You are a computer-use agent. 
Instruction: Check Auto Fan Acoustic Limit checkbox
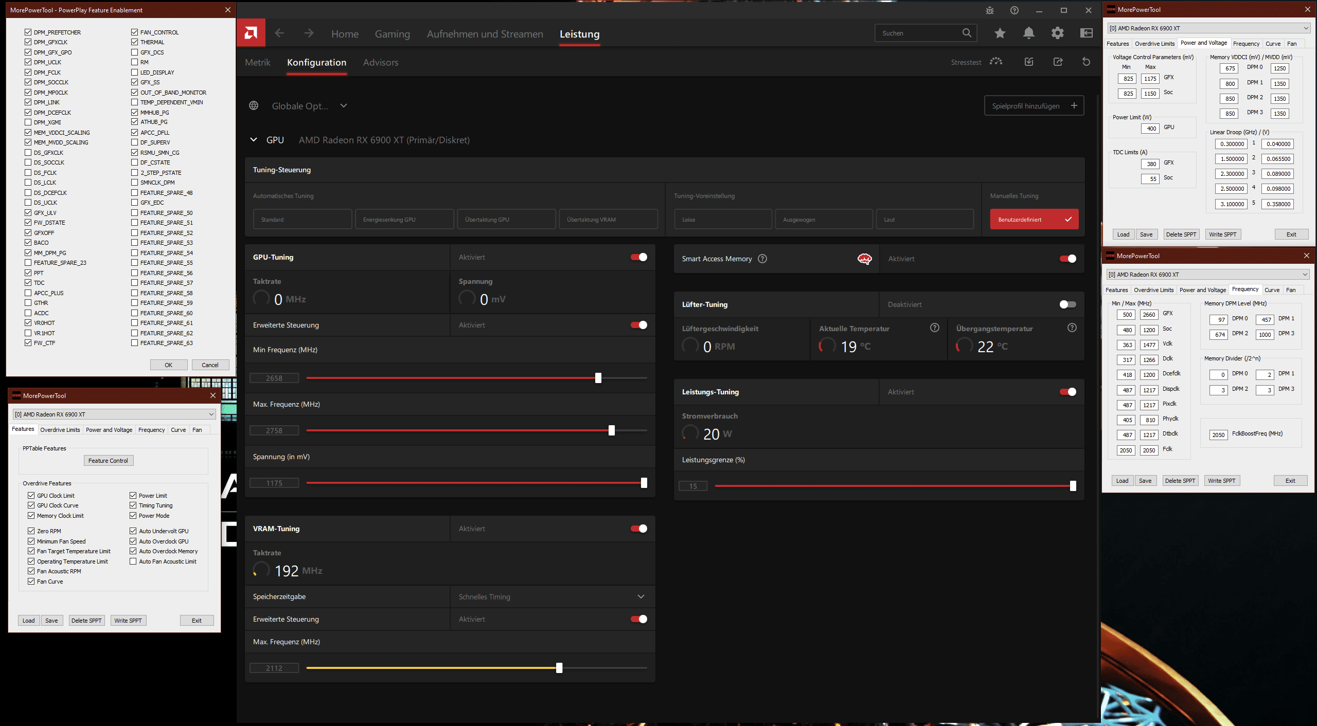(133, 561)
